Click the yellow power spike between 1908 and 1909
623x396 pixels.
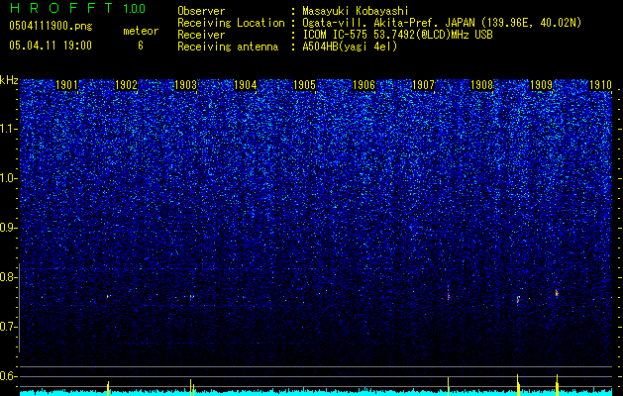[x=518, y=385]
